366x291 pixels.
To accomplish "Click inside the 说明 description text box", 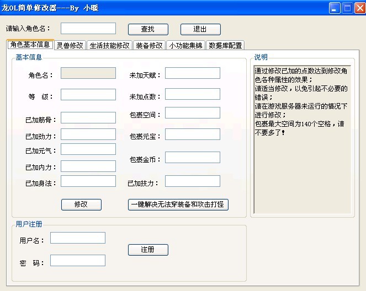I will (x=303, y=140).
